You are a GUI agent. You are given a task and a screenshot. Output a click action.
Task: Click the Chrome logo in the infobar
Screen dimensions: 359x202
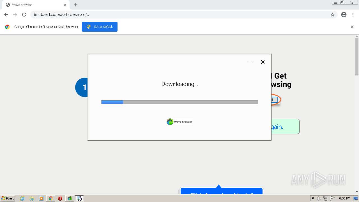(x=7, y=27)
